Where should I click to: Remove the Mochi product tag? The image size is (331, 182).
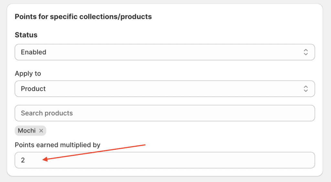tap(41, 131)
